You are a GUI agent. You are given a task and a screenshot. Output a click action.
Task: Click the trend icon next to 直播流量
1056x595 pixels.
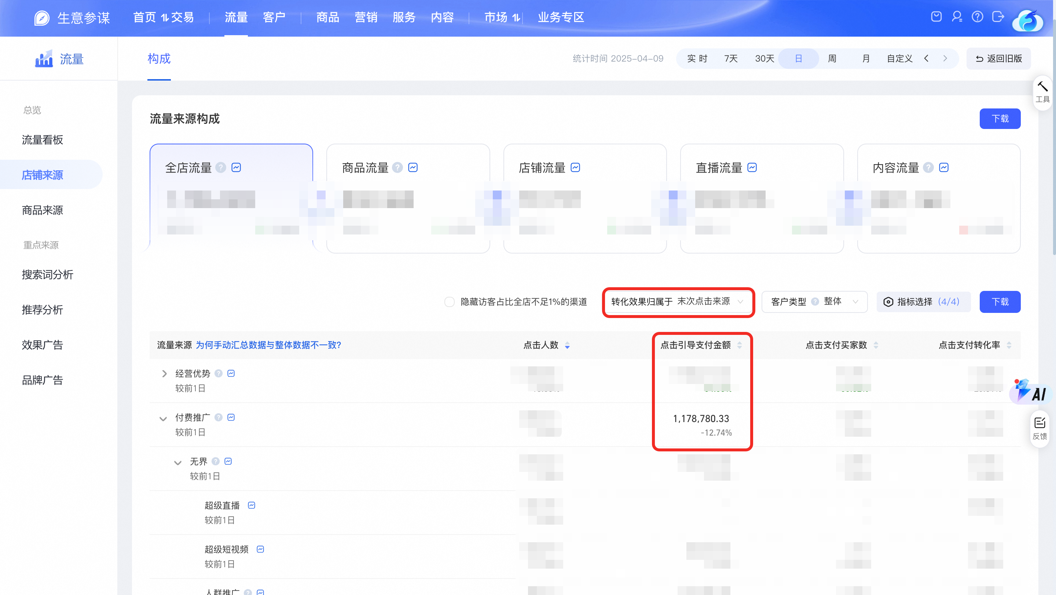pos(752,167)
